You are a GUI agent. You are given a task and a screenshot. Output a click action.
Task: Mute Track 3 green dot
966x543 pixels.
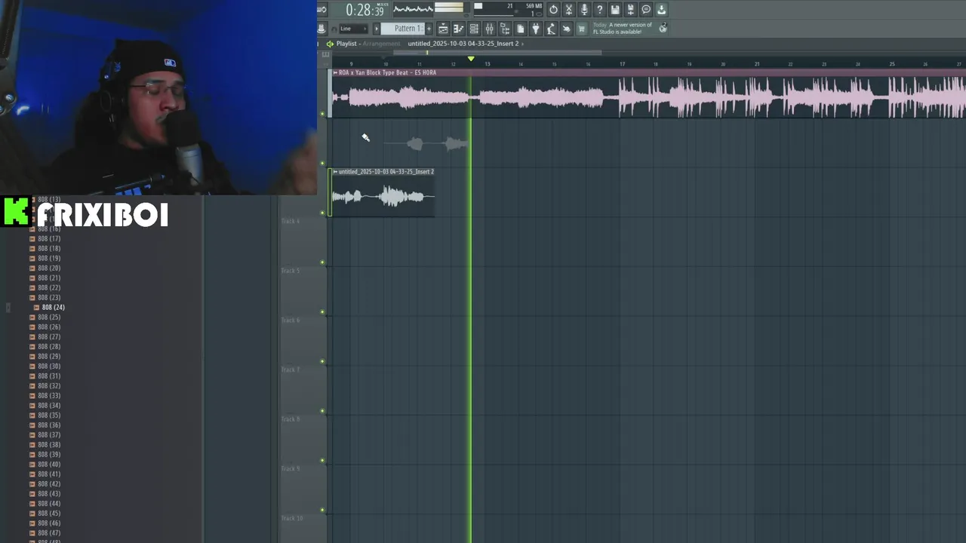click(323, 213)
